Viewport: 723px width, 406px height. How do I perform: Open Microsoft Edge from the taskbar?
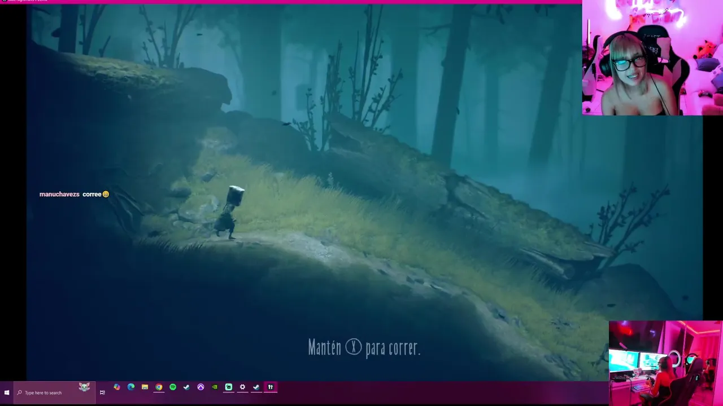[x=131, y=387]
